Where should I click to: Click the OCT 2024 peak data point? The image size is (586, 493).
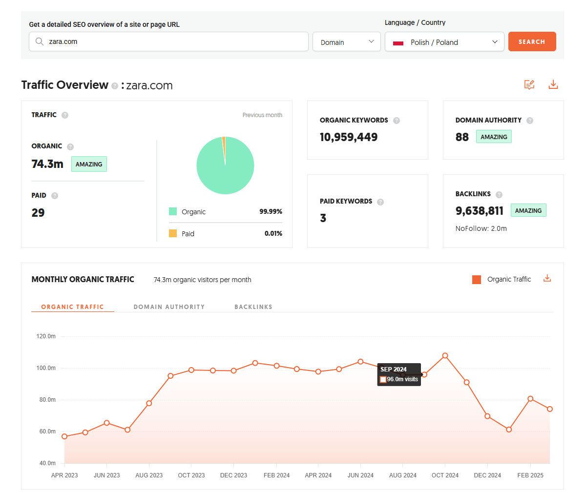coord(445,356)
